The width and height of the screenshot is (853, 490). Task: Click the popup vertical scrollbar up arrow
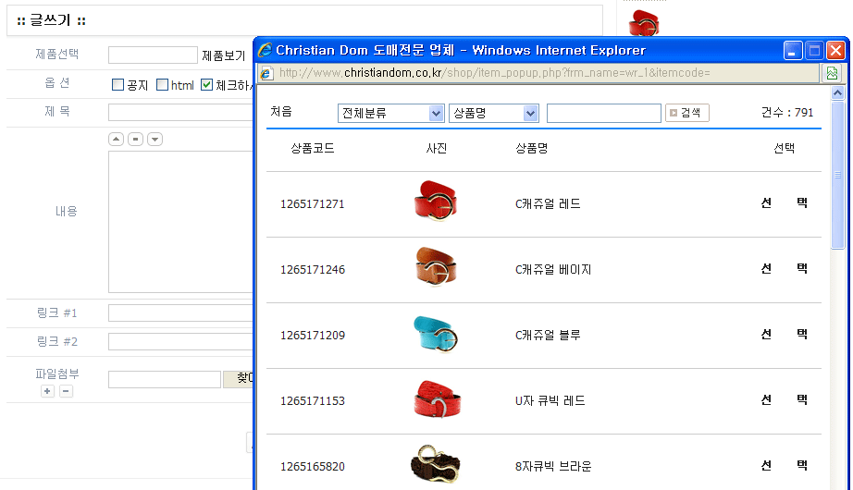pos(838,93)
